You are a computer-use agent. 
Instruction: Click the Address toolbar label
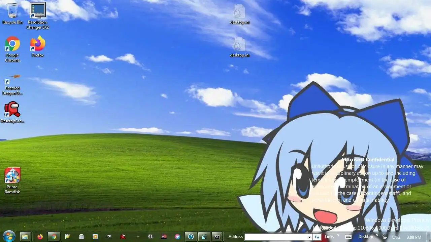pyautogui.click(x=235, y=237)
